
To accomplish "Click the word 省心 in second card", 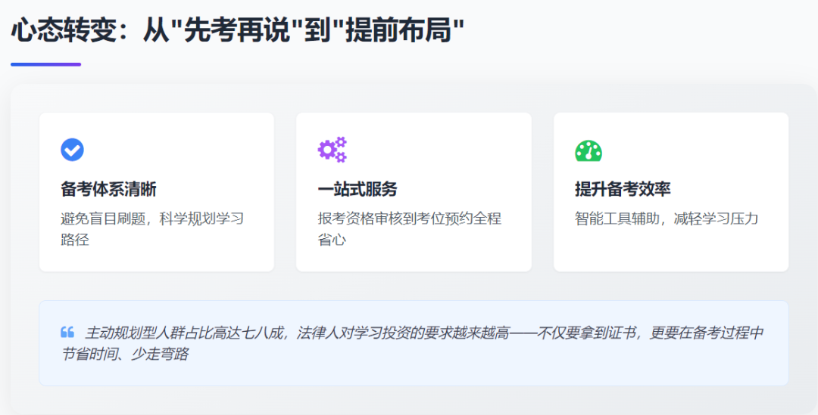I will [332, 240].
